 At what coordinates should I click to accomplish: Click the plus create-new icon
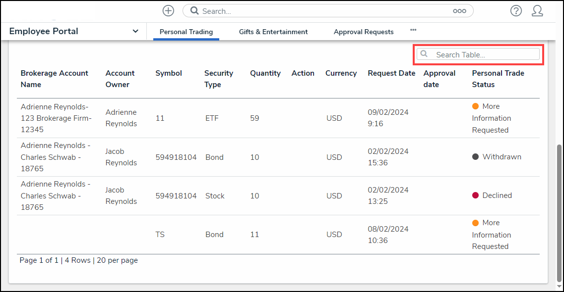click(168, 10)
